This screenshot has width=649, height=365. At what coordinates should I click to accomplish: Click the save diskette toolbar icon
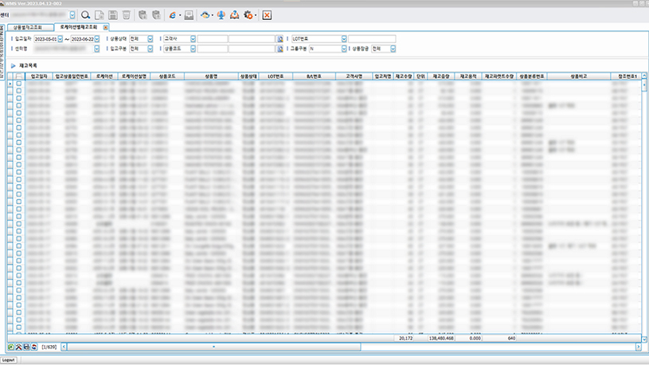click(x=113, y=15)
